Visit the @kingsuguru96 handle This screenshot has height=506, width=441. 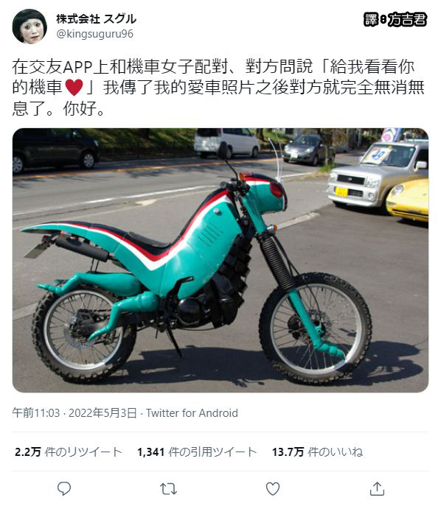pyautogui.click(x=94, y=34)
